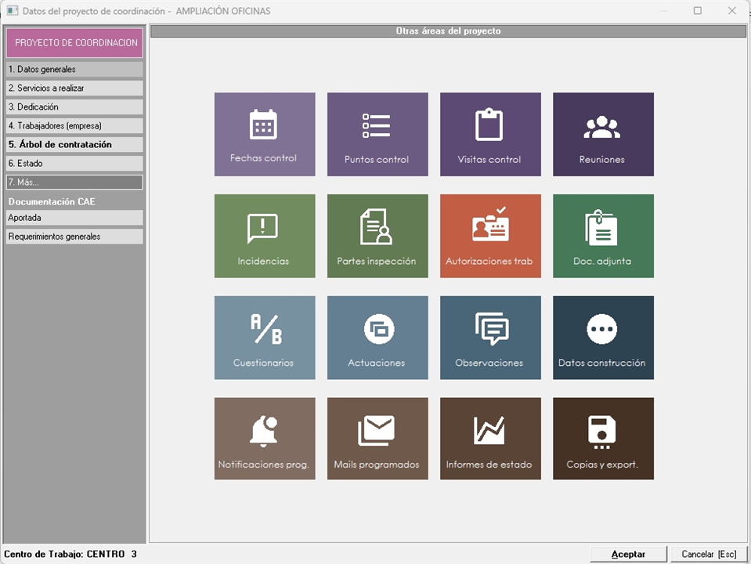Screen dimensions: 751x564
Task: Open the Cuestionarios A/B tile
Action: [x=265, y=338]
